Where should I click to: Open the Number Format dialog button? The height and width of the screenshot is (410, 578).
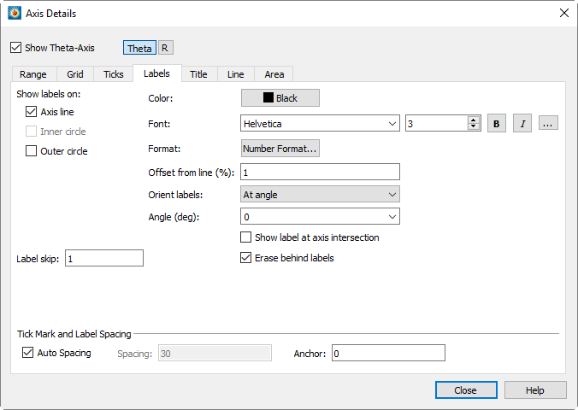280,149
